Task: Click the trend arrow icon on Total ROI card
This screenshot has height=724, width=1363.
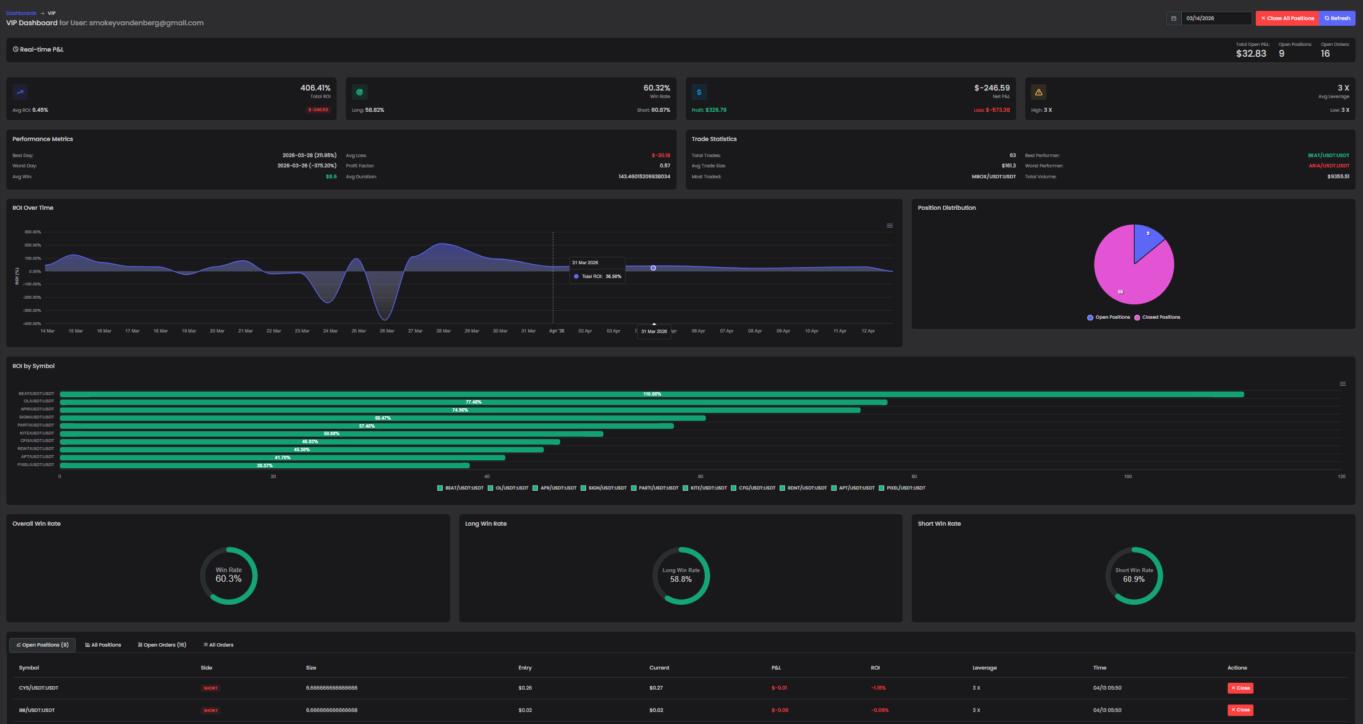Action: pos(20,92)
